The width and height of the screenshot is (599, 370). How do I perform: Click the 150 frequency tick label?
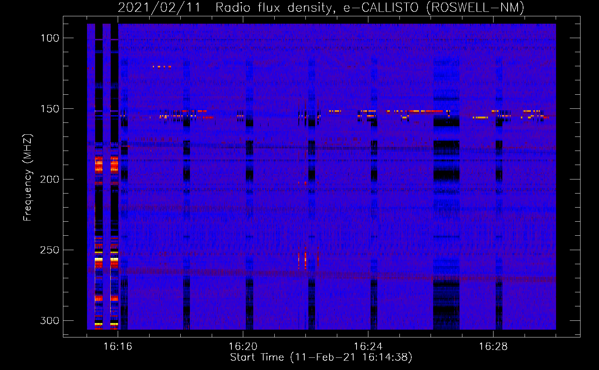tap(50, 109)
